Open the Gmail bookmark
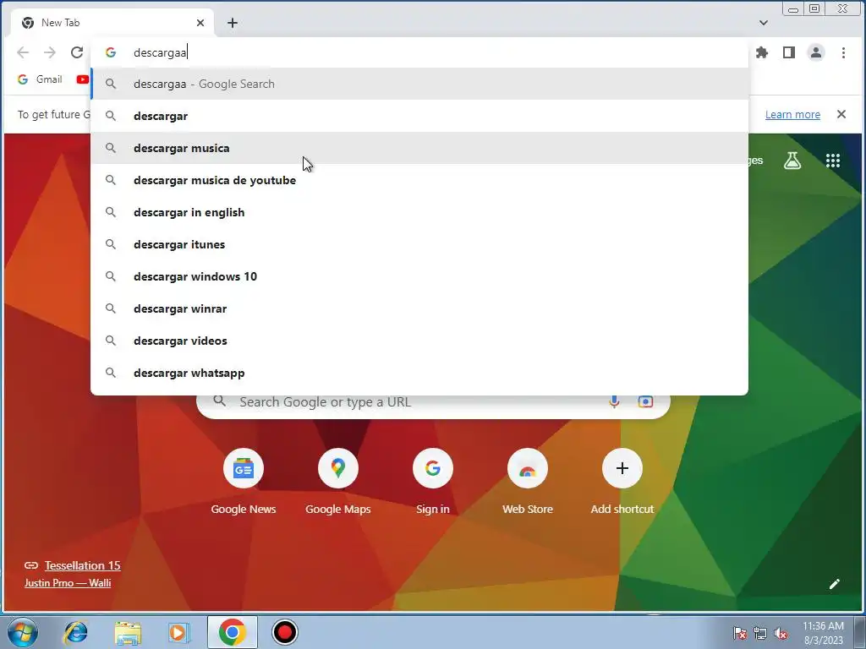 click(x=40, y=79)
